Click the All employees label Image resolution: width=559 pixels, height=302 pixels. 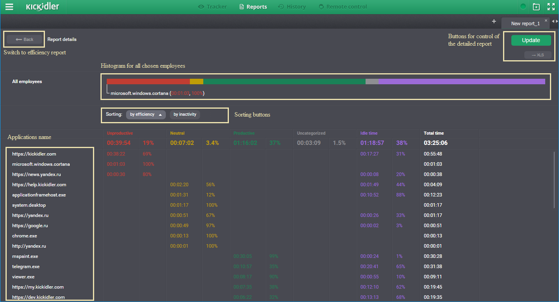coord(27,82)
